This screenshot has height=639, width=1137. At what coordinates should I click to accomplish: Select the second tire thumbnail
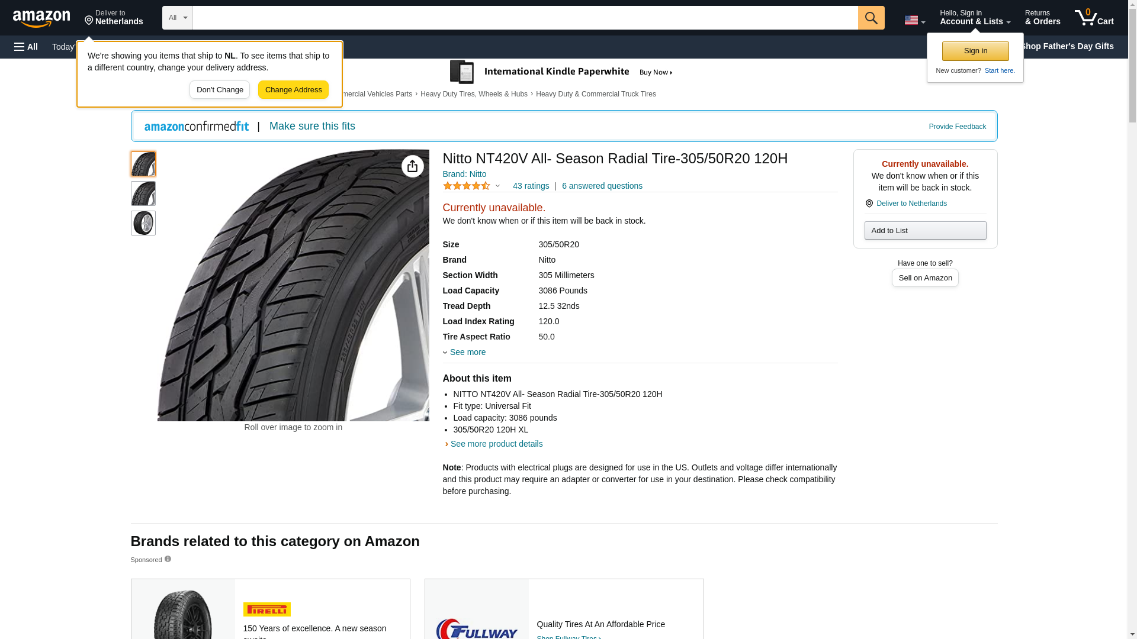pos(143,194)
